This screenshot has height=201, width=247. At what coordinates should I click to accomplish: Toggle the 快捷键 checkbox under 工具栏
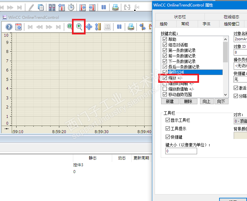(x=168, y=137)
